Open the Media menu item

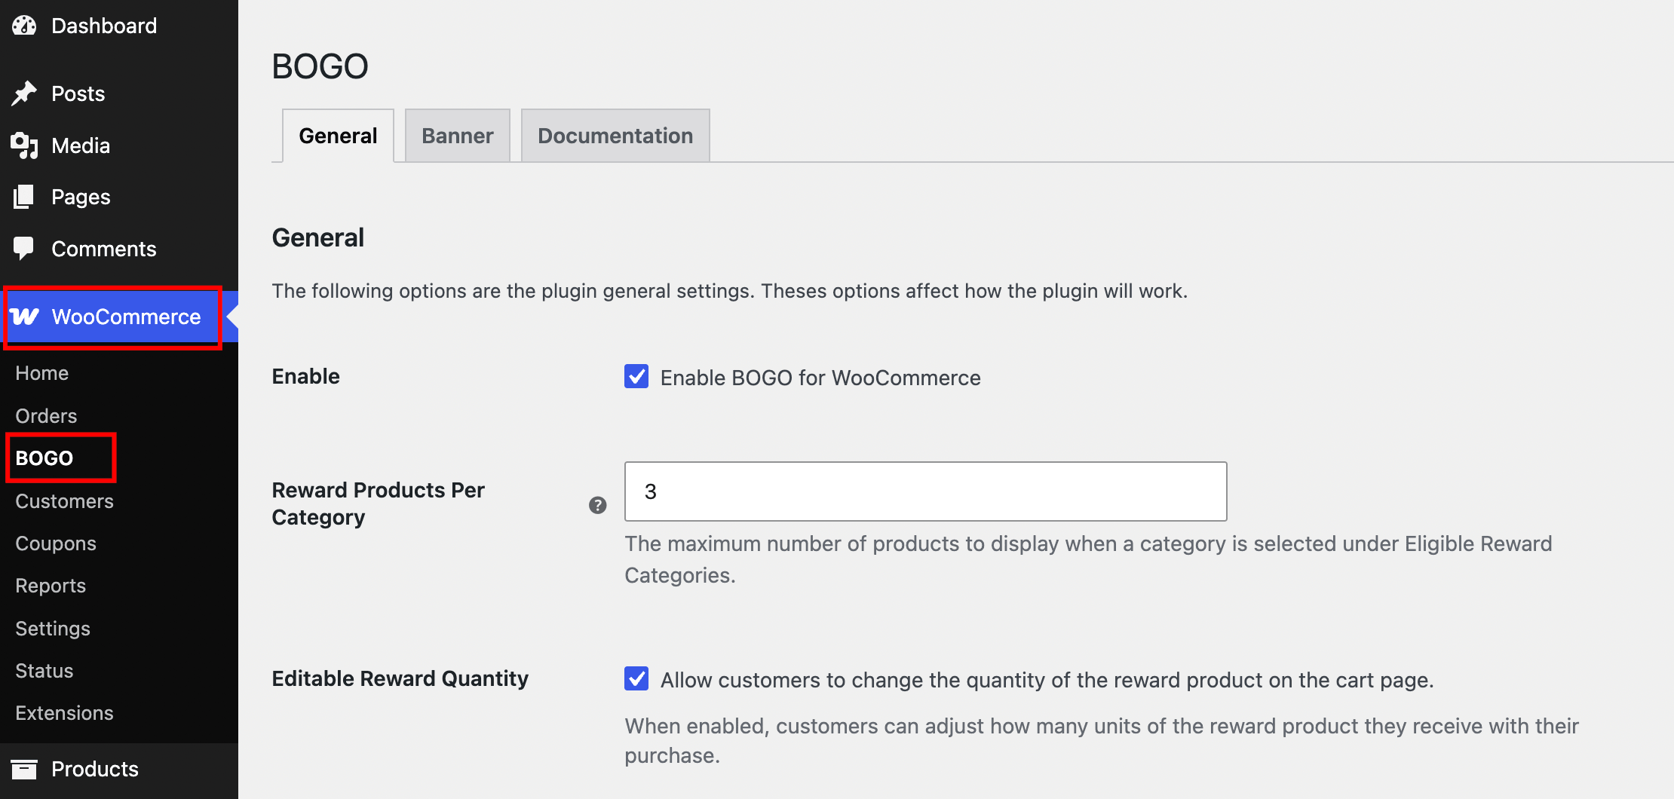point(119,145)
